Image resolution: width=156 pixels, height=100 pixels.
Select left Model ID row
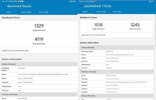pyautogui.click(x=39, y=82)
